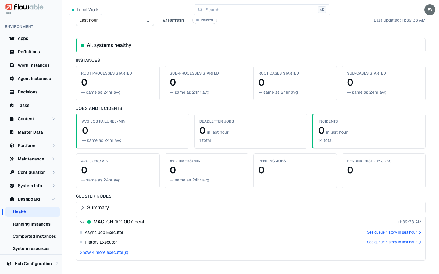This screenshot has width=439, height=274.
Task: Open the Local Work environment selector
Action: pos(85,10)
